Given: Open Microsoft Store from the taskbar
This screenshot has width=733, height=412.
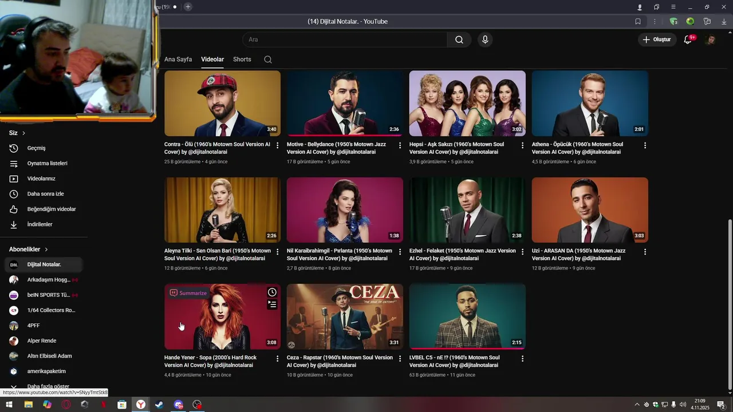Looking at the screenshot, I should coord(122,405).
